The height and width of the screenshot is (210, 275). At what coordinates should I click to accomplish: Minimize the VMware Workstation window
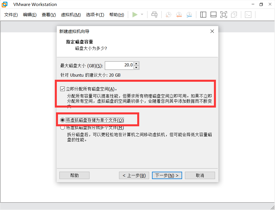253,4
